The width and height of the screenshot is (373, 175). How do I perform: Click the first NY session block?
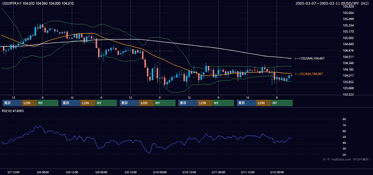coord(48,103)
